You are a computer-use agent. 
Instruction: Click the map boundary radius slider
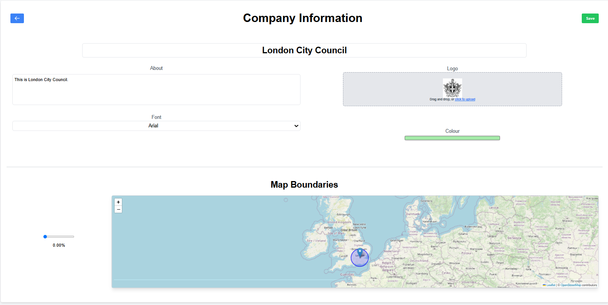tap(59, 237)
